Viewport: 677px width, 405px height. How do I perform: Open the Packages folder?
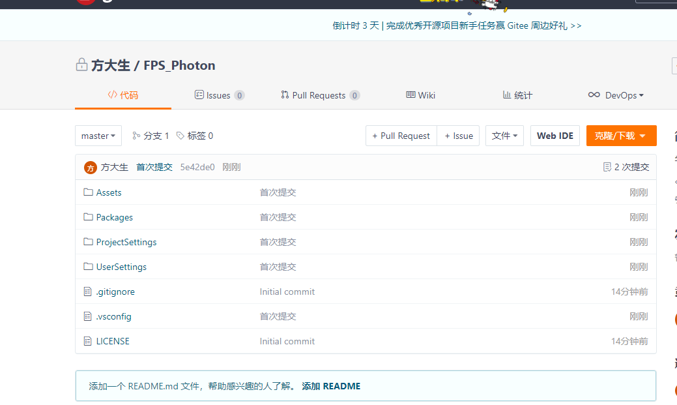pos(115,217)
